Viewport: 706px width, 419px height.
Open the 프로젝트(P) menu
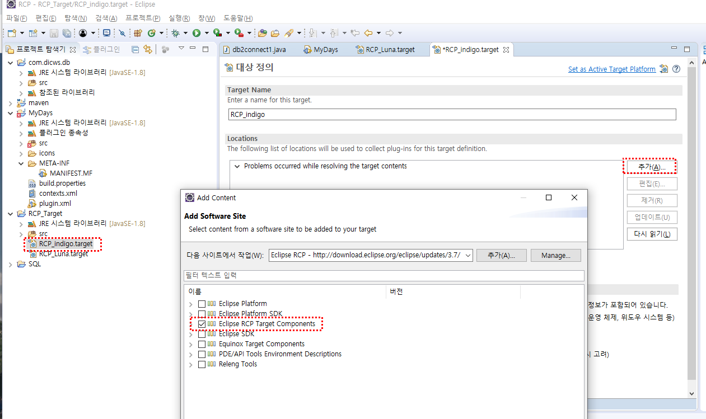coord(143,18)
